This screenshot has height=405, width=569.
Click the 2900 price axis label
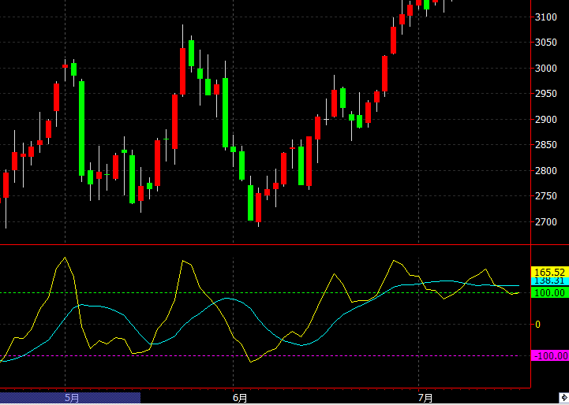pyautogui.click(x=546, y=120)
